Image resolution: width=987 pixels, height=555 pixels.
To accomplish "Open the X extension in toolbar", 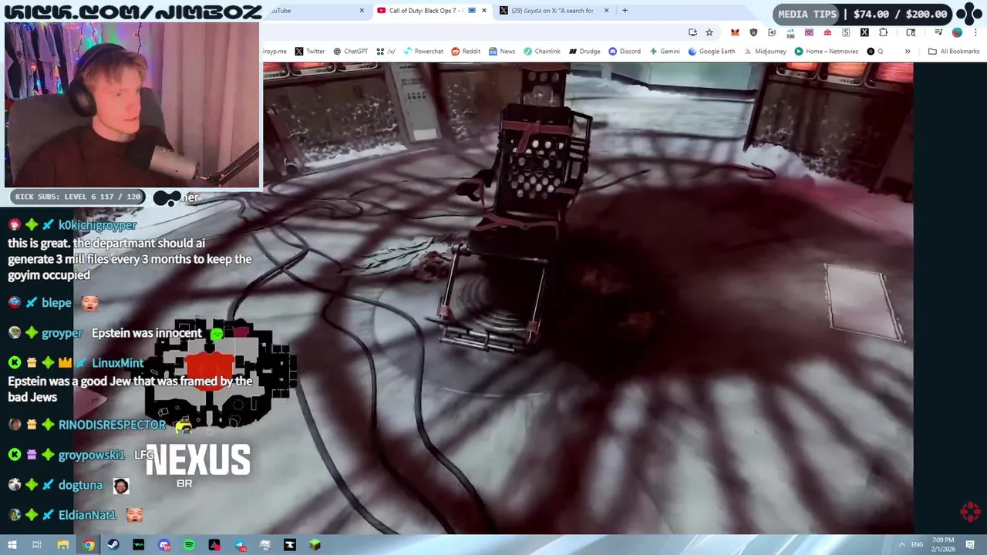I will (864, 32).
